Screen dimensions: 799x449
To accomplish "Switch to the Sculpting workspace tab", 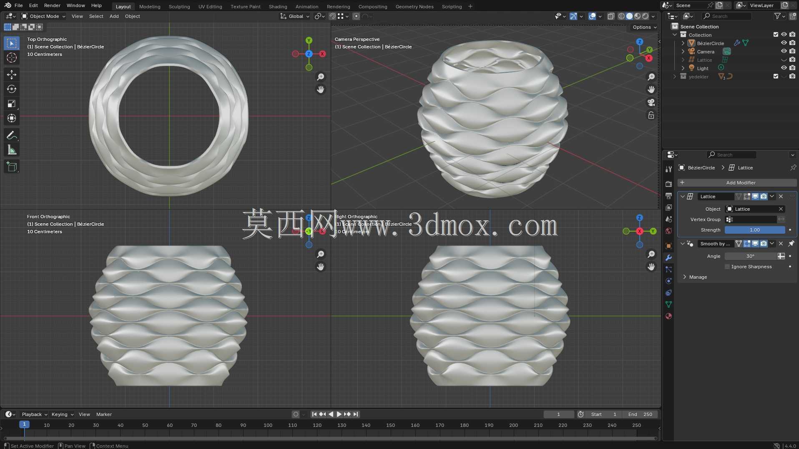I will click(179, 6).
